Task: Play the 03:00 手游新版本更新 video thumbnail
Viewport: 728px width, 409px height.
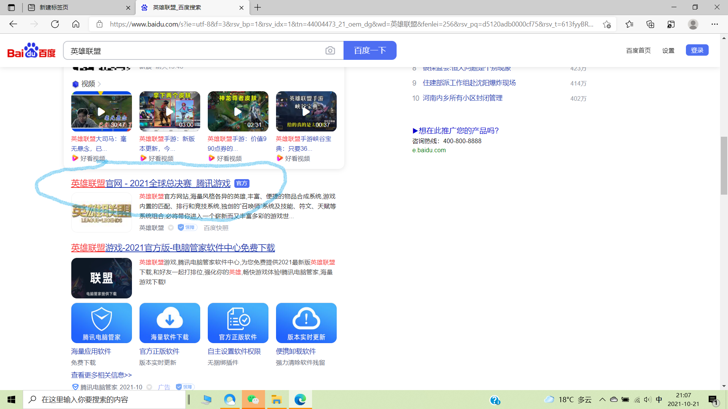Action: 170,111
